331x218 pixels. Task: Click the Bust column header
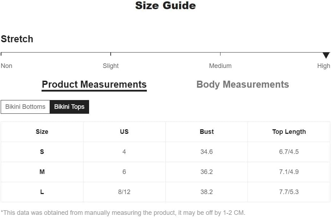coord(207,132)
